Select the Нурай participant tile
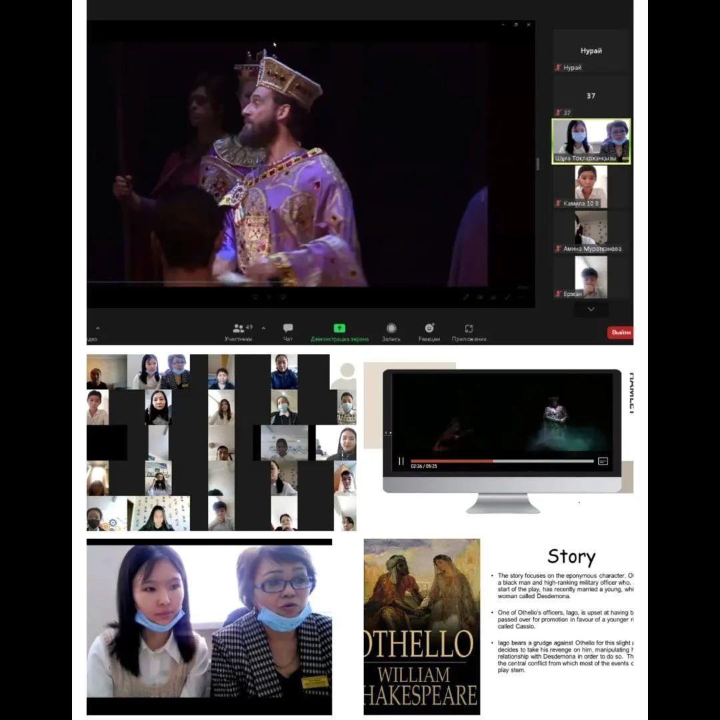This screenshot has height=720, width=720. coord(591,51)
